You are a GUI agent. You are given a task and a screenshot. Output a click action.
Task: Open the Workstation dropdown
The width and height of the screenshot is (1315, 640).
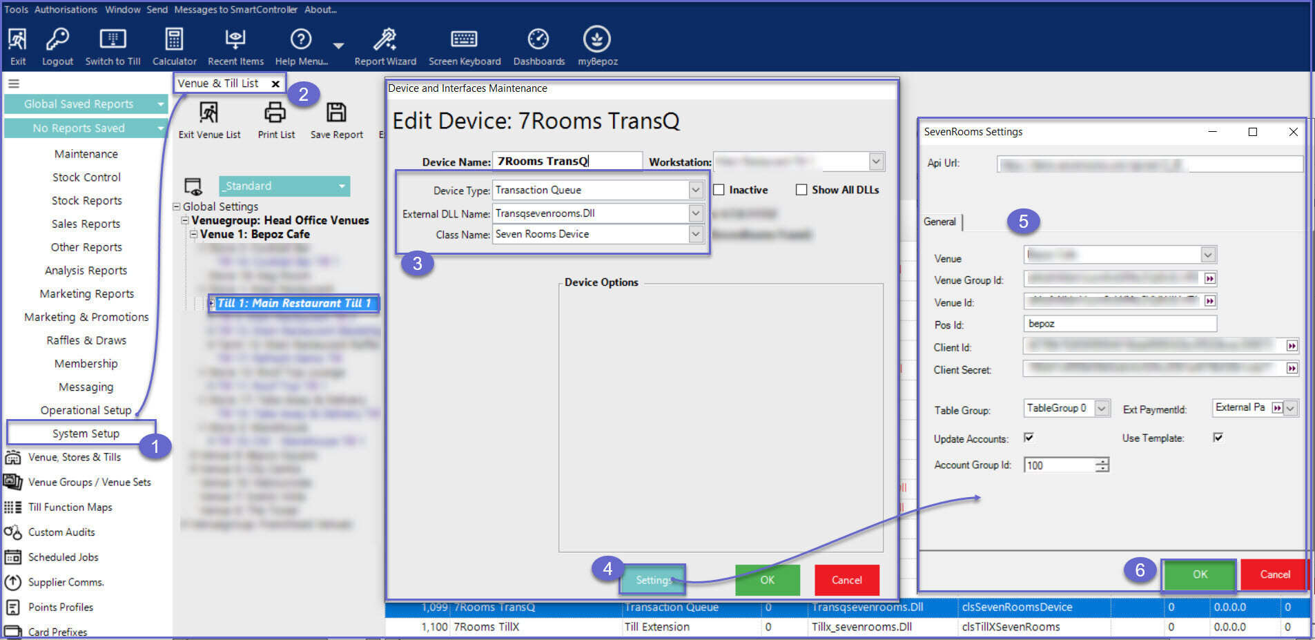(876, 162)
